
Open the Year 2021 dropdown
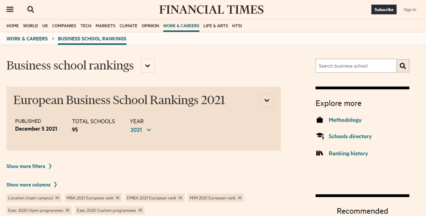(141, 130)
